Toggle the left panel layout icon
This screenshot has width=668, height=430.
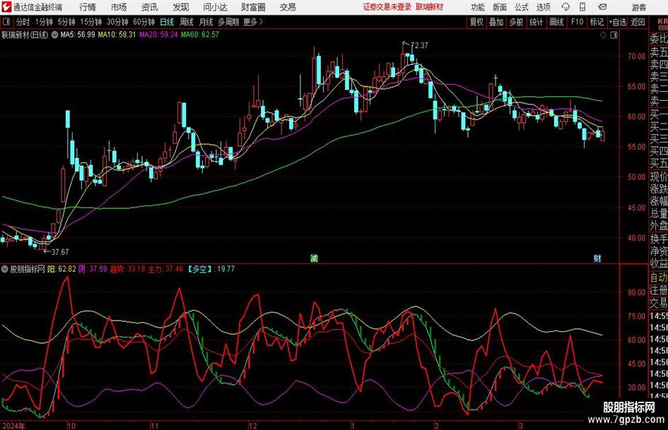6,22
